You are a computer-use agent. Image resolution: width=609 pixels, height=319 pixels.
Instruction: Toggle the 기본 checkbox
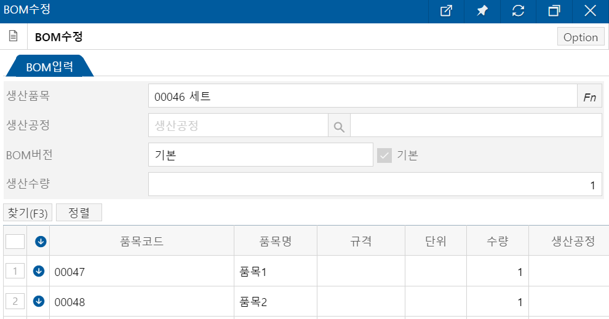pyautogui.click(x=384, y=156)
